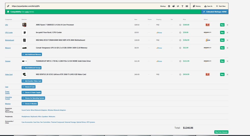
Task: Click the PCPartPicker markup icon
Action: click(x=169, y=6)
